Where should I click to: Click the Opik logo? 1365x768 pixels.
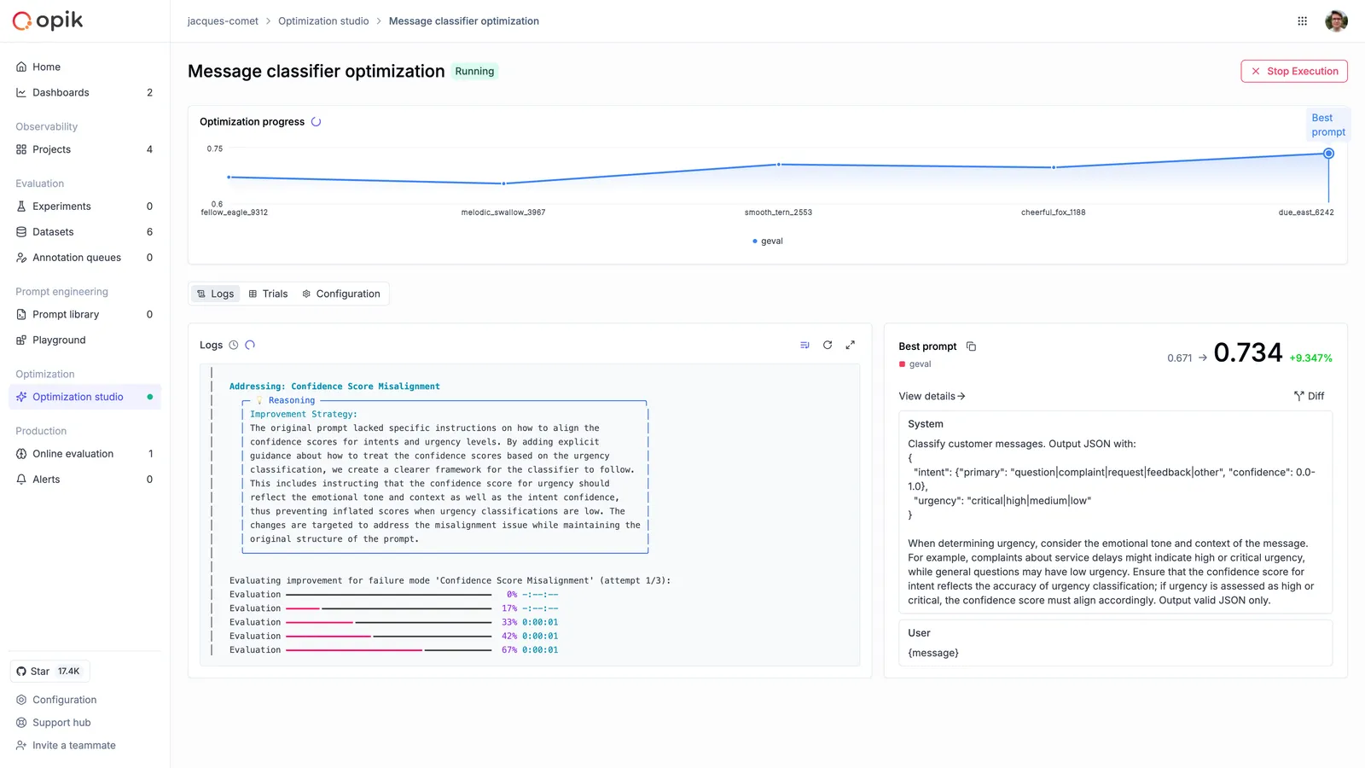(x=48, y=20)
